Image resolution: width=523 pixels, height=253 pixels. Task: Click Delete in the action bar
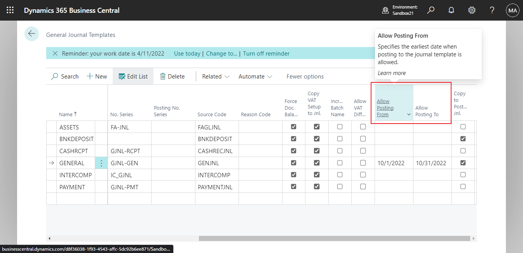point(172,76)
